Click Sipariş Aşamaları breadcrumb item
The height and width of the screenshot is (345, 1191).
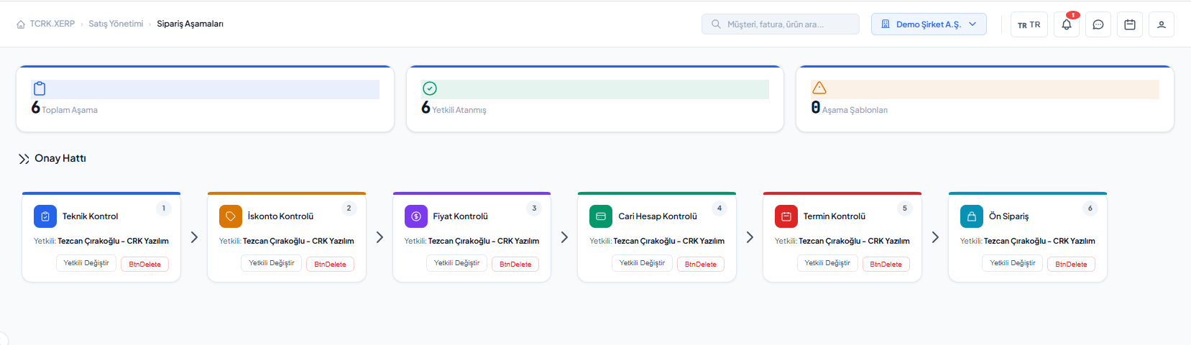[x=190, y=24]
